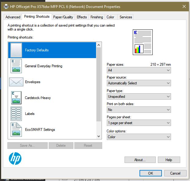
Task: Open the Color tab
Action: [x=110, y=17]
